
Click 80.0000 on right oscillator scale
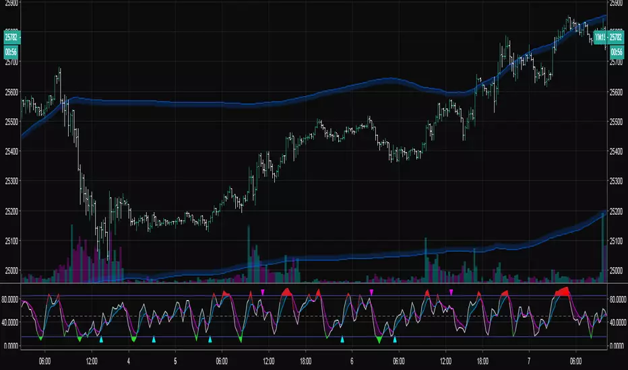[x=617, y=299]
